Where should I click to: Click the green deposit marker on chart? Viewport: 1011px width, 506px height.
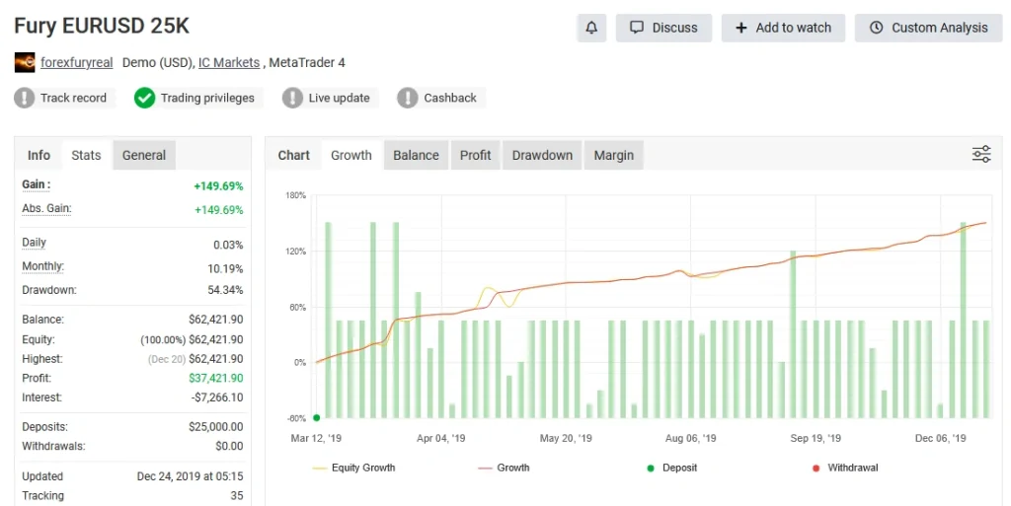(317, 418)
